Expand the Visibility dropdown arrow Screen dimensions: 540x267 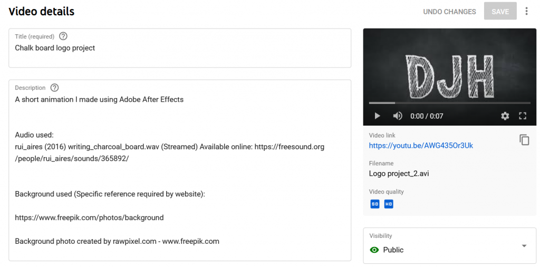pyautogui.click(x=524, y=246)
